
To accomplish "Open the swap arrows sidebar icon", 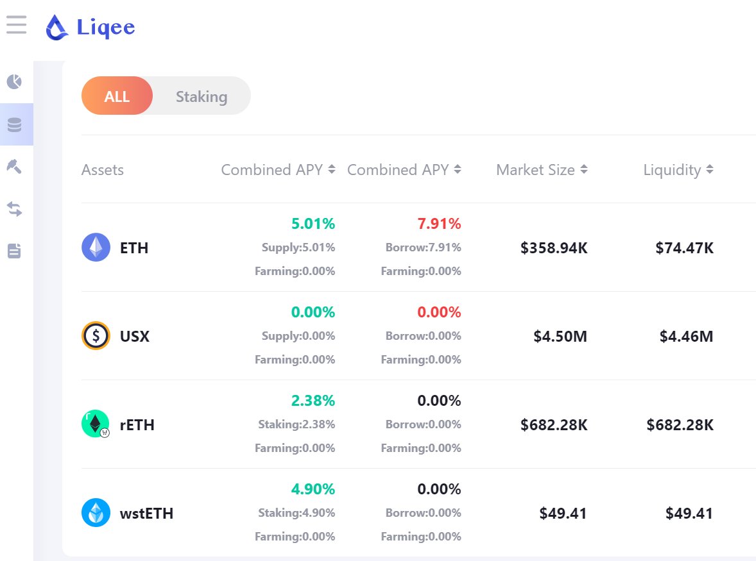I will [x=15, y=209].
